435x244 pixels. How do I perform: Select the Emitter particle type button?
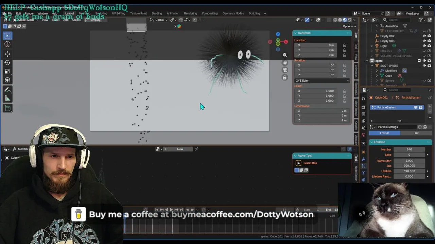(x=384, y=133)
